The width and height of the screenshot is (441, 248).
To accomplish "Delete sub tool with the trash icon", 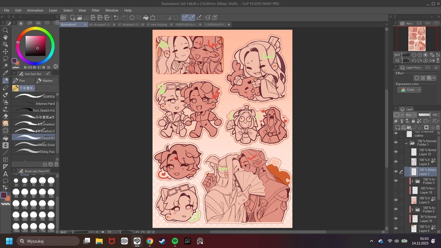I will click(x=56, y=164).
